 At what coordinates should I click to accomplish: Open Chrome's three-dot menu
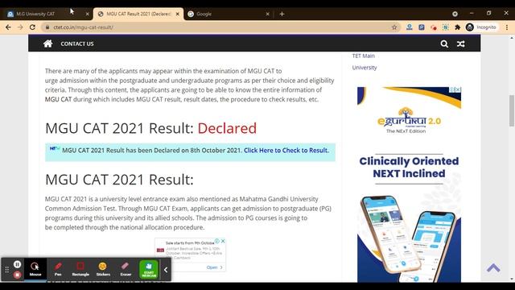[x=507, y=27]
